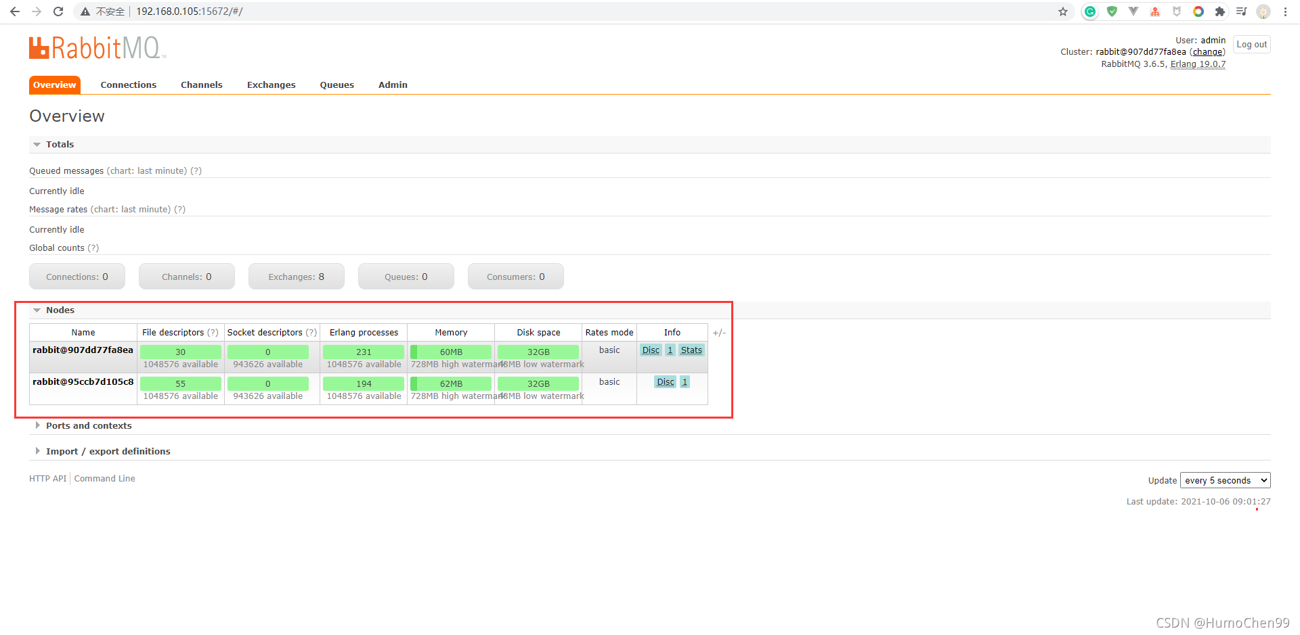
Task: Click the Log out button
Action: [x=1251, y=45]
